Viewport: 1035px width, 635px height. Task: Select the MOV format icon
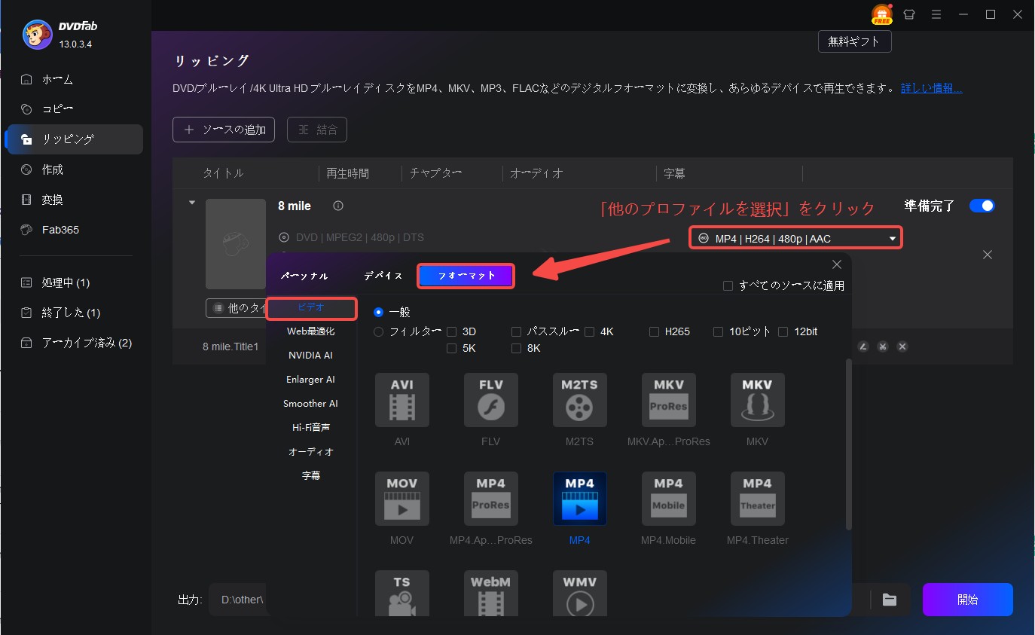tap(402, 499)
